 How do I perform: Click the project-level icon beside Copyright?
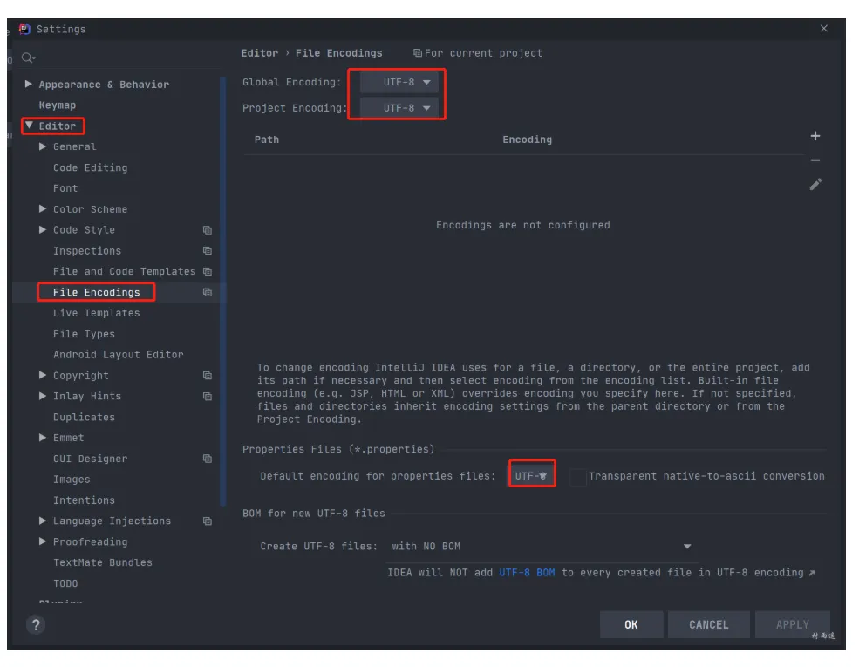tap(207, 376)
